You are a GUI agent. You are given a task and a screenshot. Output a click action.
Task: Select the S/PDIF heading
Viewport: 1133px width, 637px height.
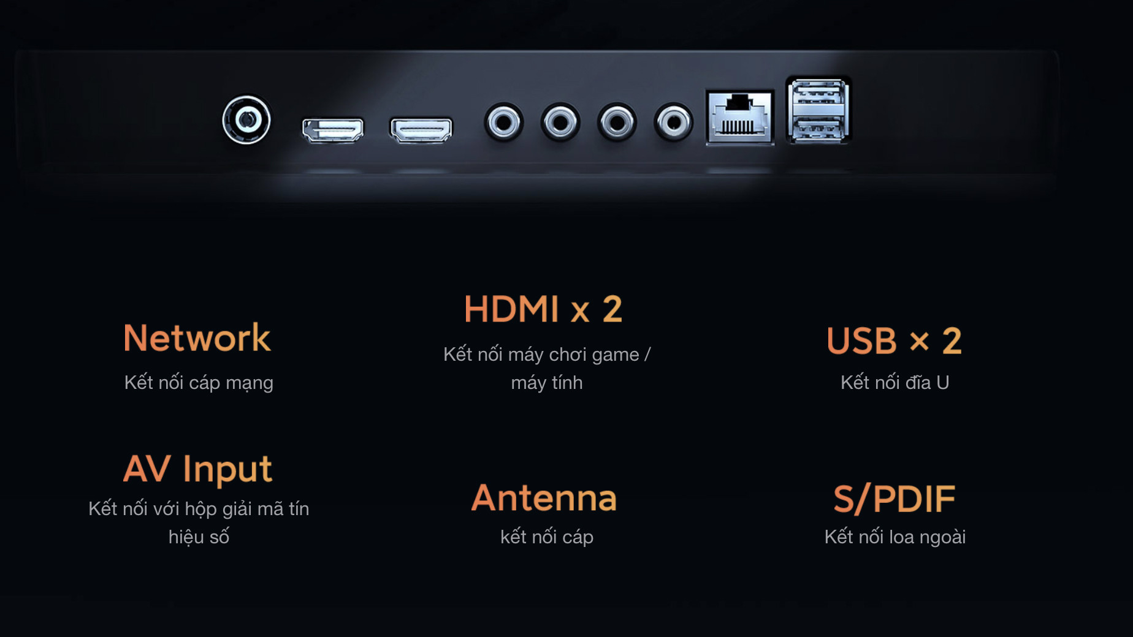[x=895, y=499]
